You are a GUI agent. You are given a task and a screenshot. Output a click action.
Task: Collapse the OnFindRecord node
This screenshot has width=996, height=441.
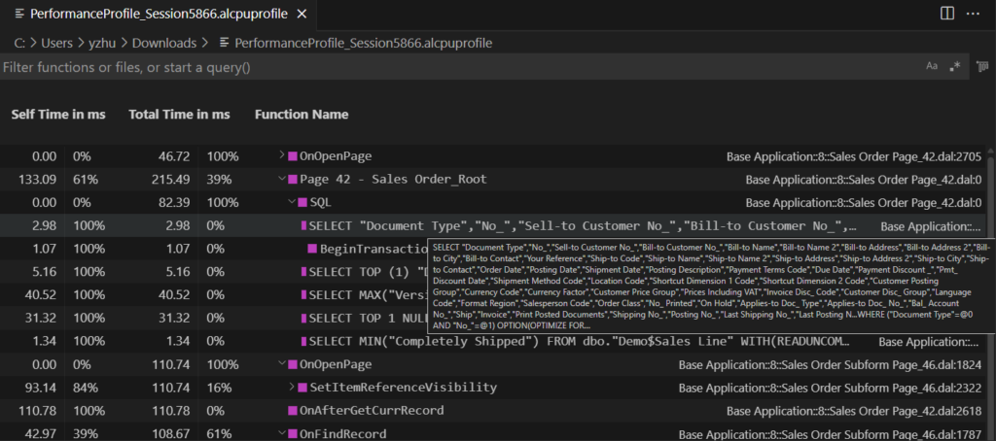point(282,433)
